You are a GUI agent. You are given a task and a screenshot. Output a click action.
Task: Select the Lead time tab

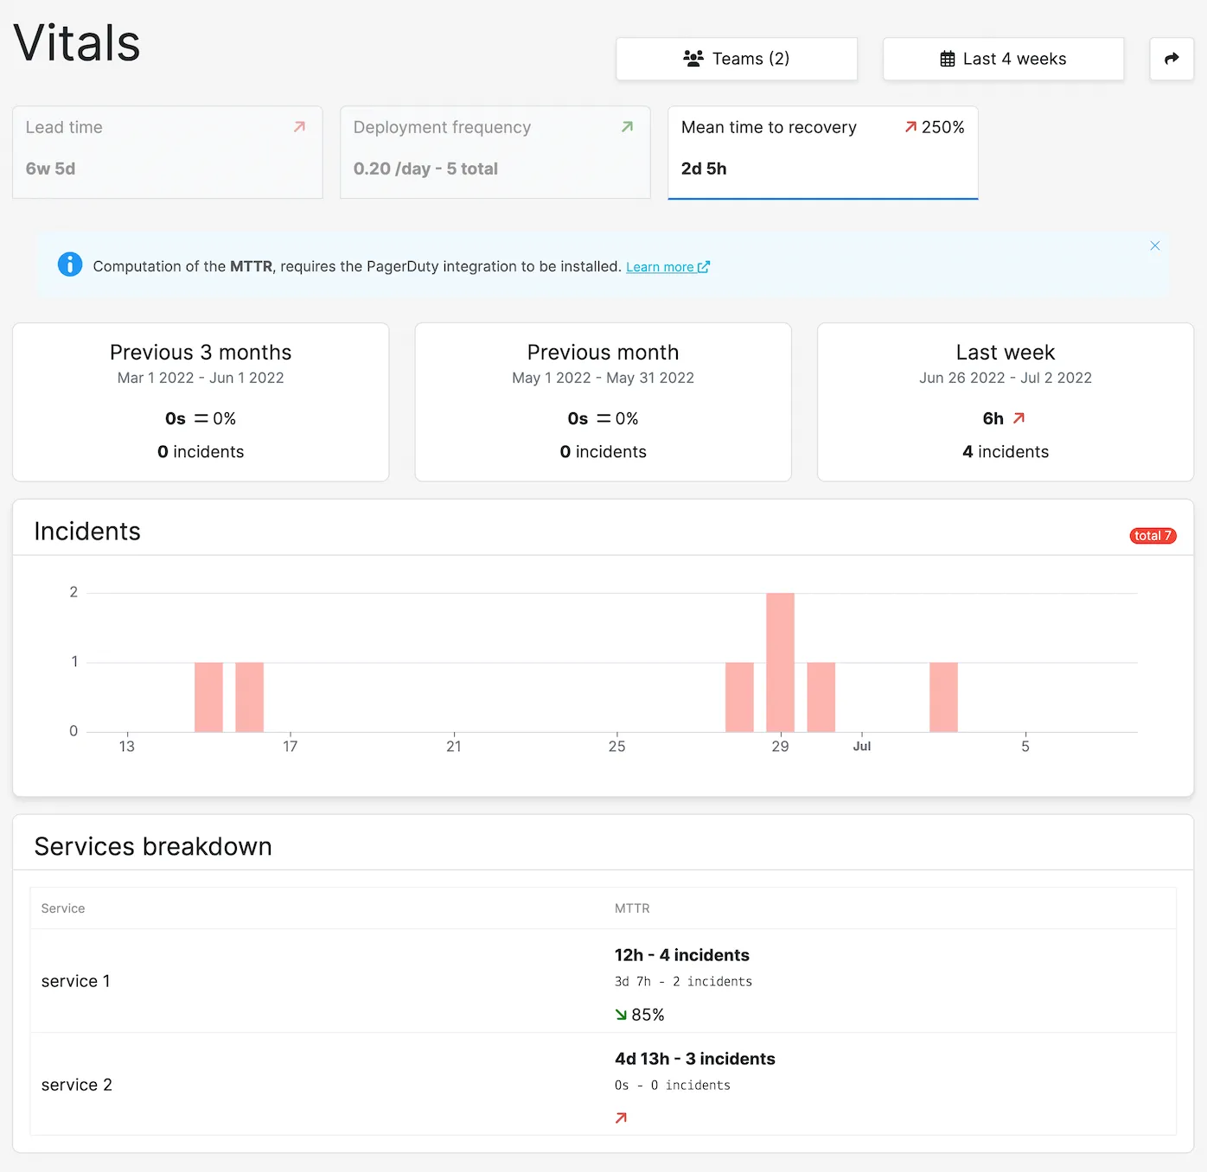pos(168,152)
